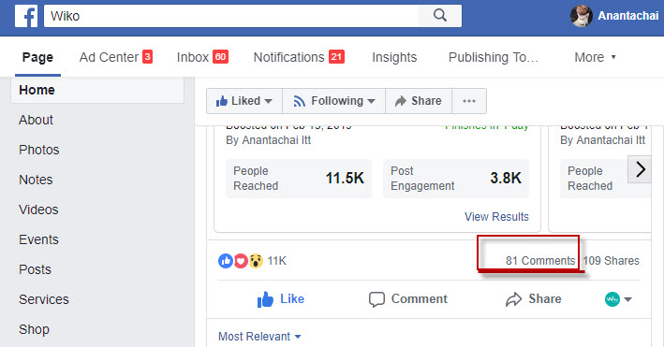Click the Facebook logo icon
This screenshot has width=664, height=347.
pyautogui.click(x=26, y=16)
